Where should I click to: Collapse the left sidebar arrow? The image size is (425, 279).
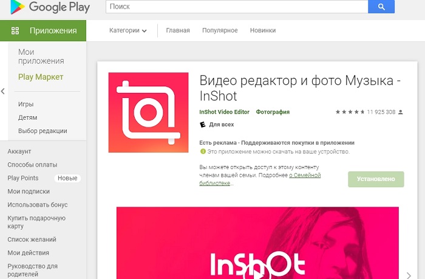click(3, 91)
